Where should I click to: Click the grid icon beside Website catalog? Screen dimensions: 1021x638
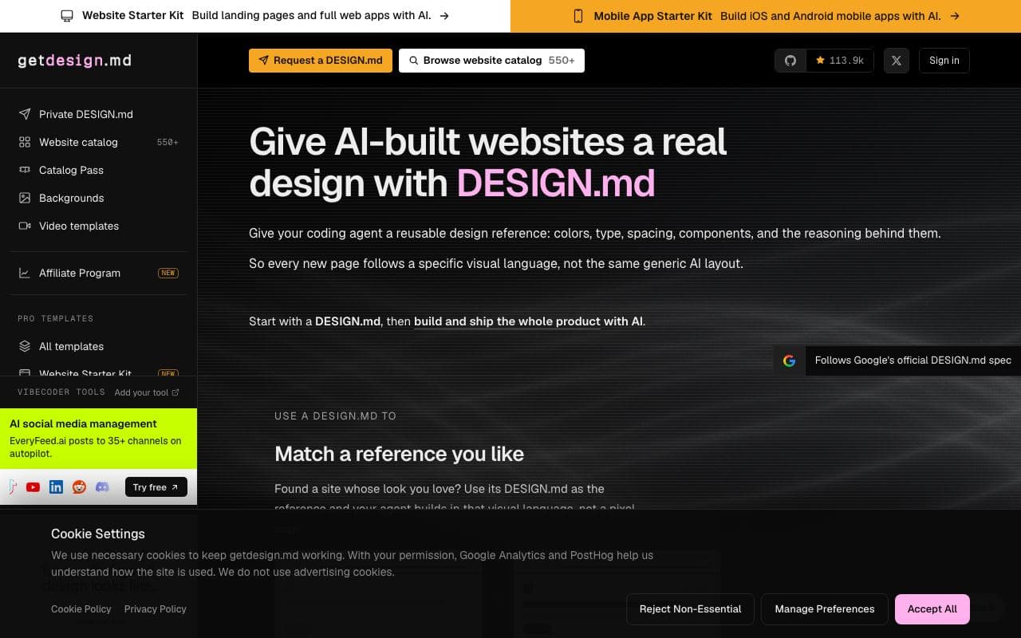tap(25, 142)
